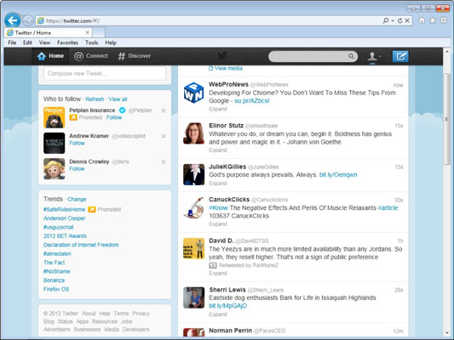This screenshot has width=454, height=340.
Task: Go to the Home navigation tab
Action: 50,56
